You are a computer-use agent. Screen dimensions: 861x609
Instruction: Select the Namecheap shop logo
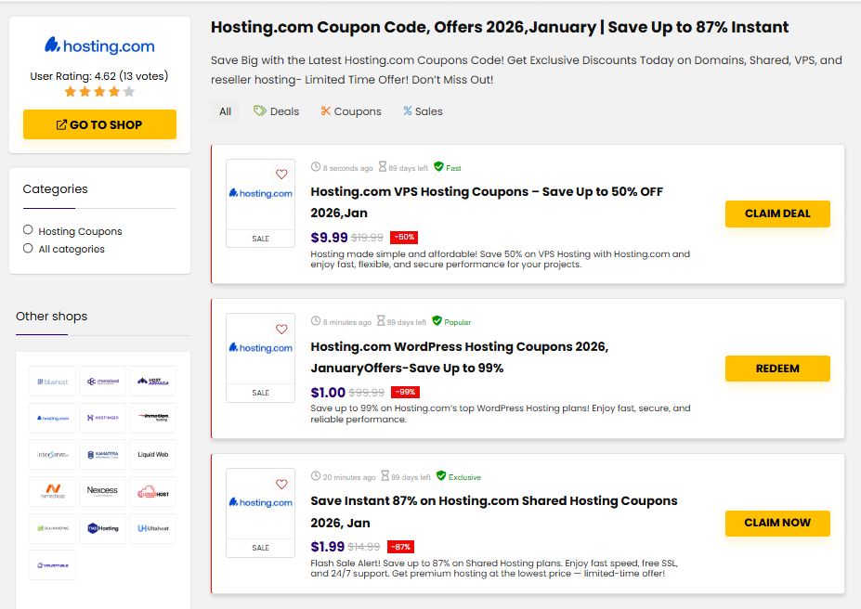[52, 491]
